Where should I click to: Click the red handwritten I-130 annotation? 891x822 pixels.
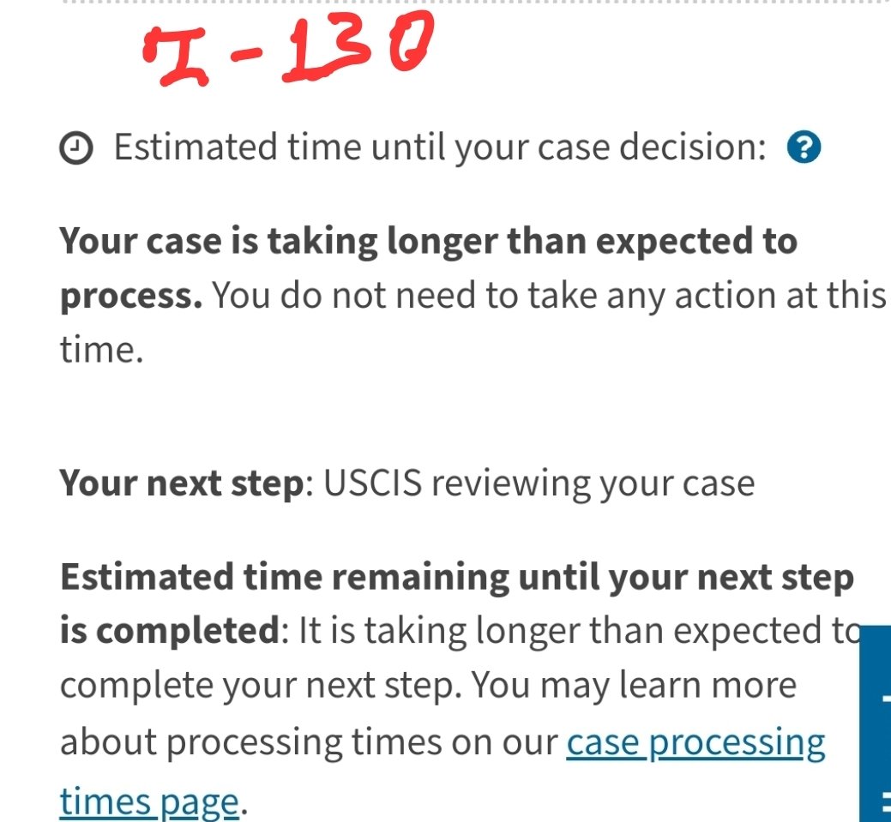pos(288,50)
